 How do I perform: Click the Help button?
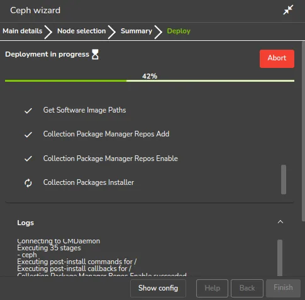click(x=212, y=288)
